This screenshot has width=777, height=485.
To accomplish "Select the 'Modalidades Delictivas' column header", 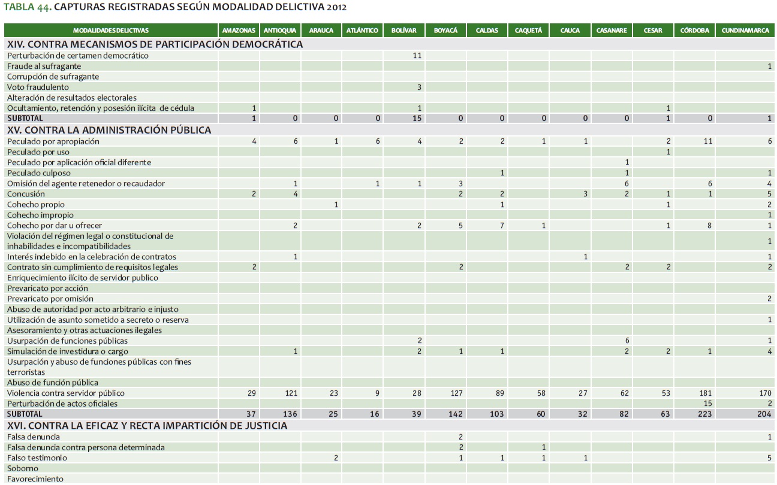I will tap(110, 31).
